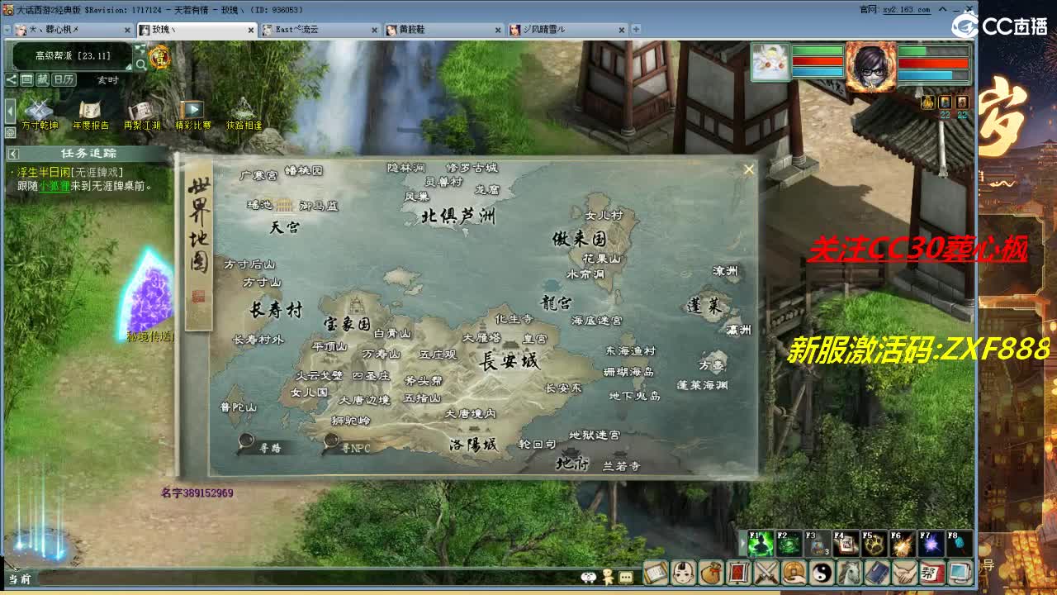Click the yin-yang icon in bottom bar
Image resolution: width=1057 pixels, height=595 pixels.
(822, 572)
